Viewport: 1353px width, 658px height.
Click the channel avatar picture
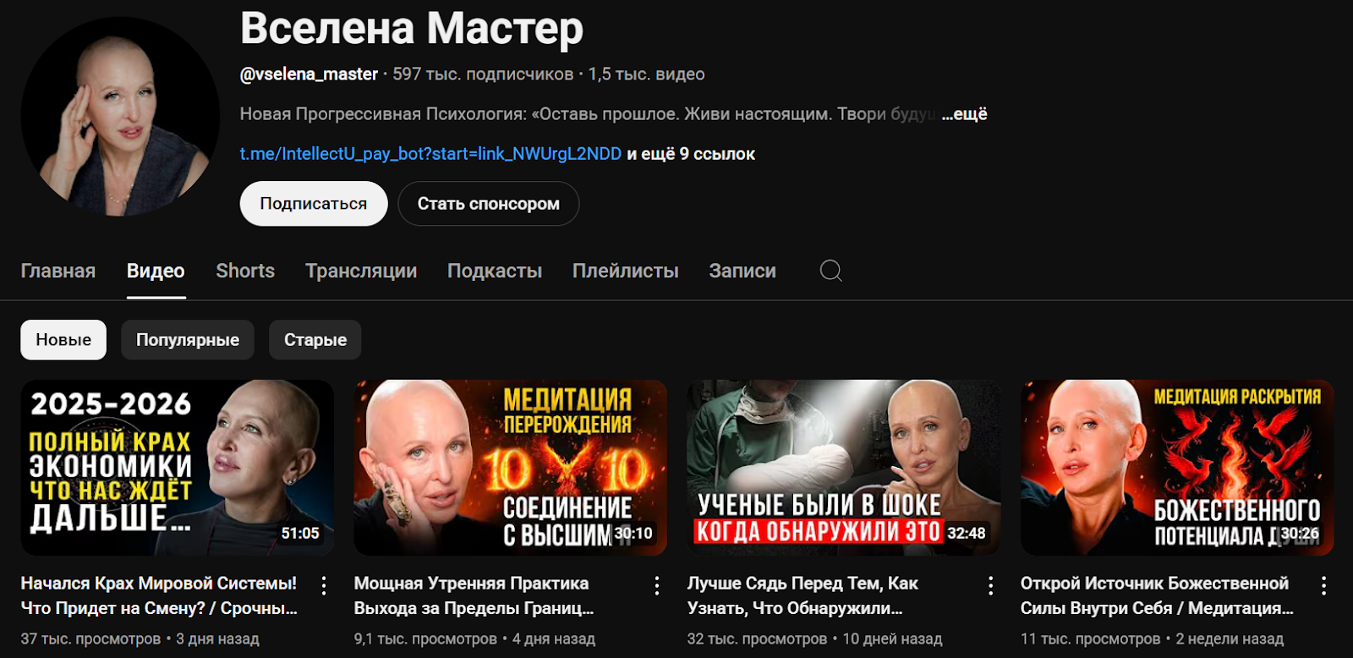coord(120,117)
